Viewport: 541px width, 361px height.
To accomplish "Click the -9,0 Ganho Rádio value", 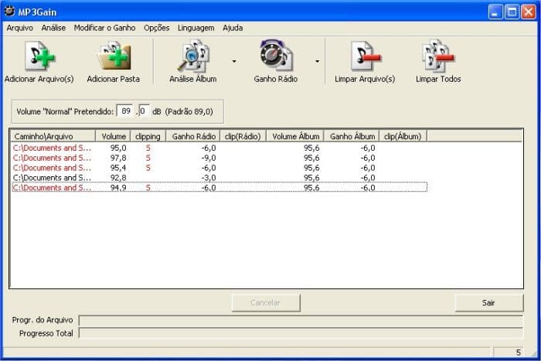I will 209,158.
